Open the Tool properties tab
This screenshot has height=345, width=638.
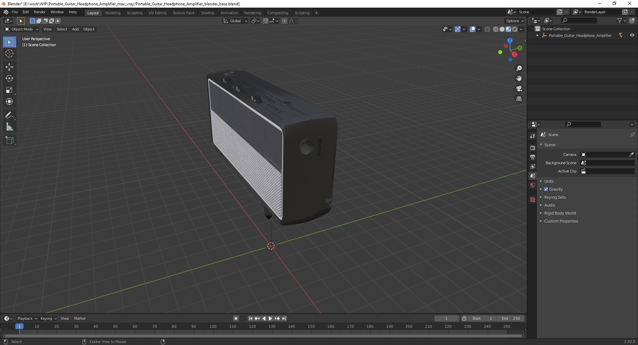coord(533,136)
